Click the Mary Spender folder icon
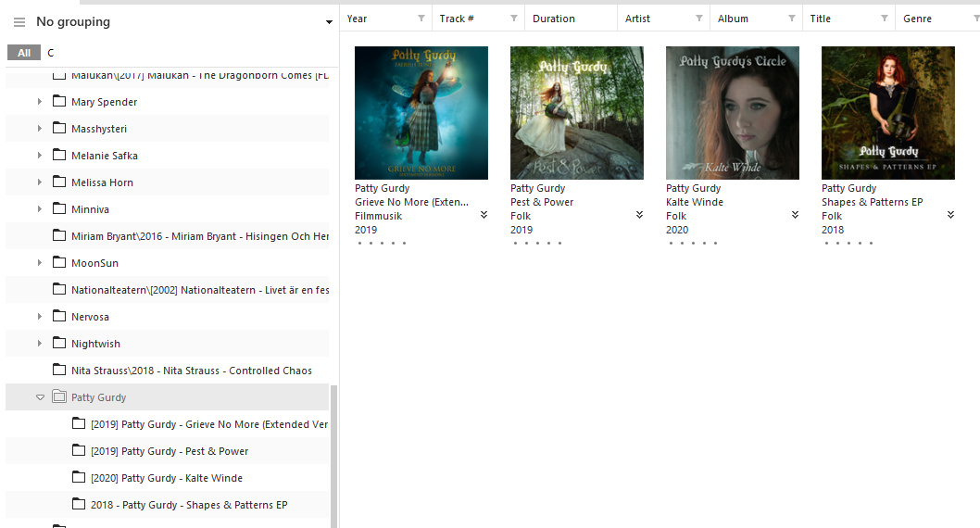The height and width of the screenshot is (528, 980). [59, 101]
